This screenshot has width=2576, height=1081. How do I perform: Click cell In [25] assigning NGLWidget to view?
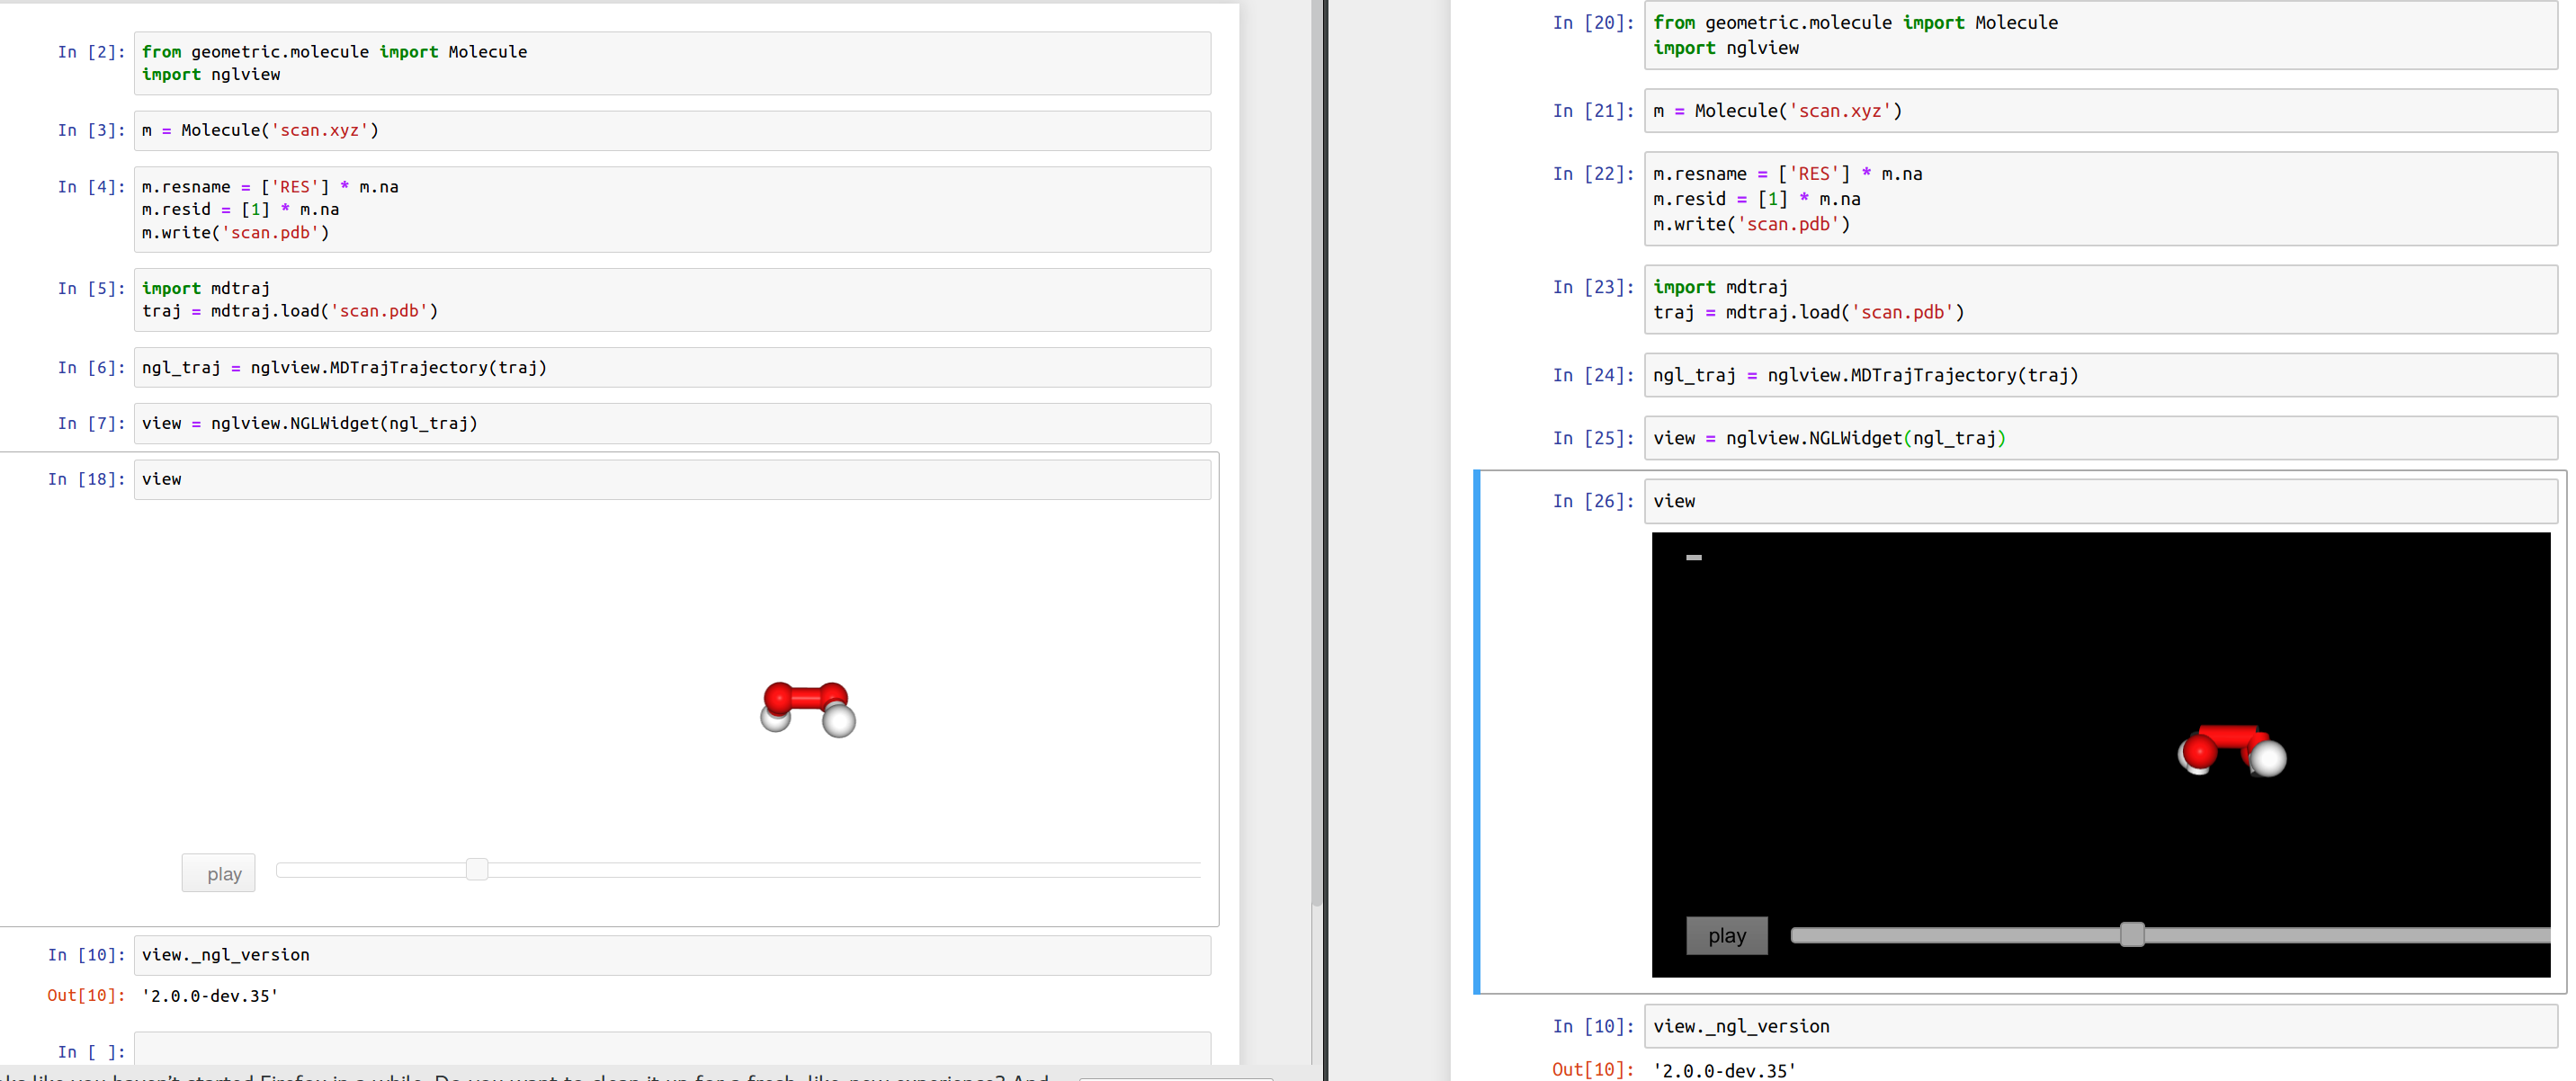[2098, 438]
